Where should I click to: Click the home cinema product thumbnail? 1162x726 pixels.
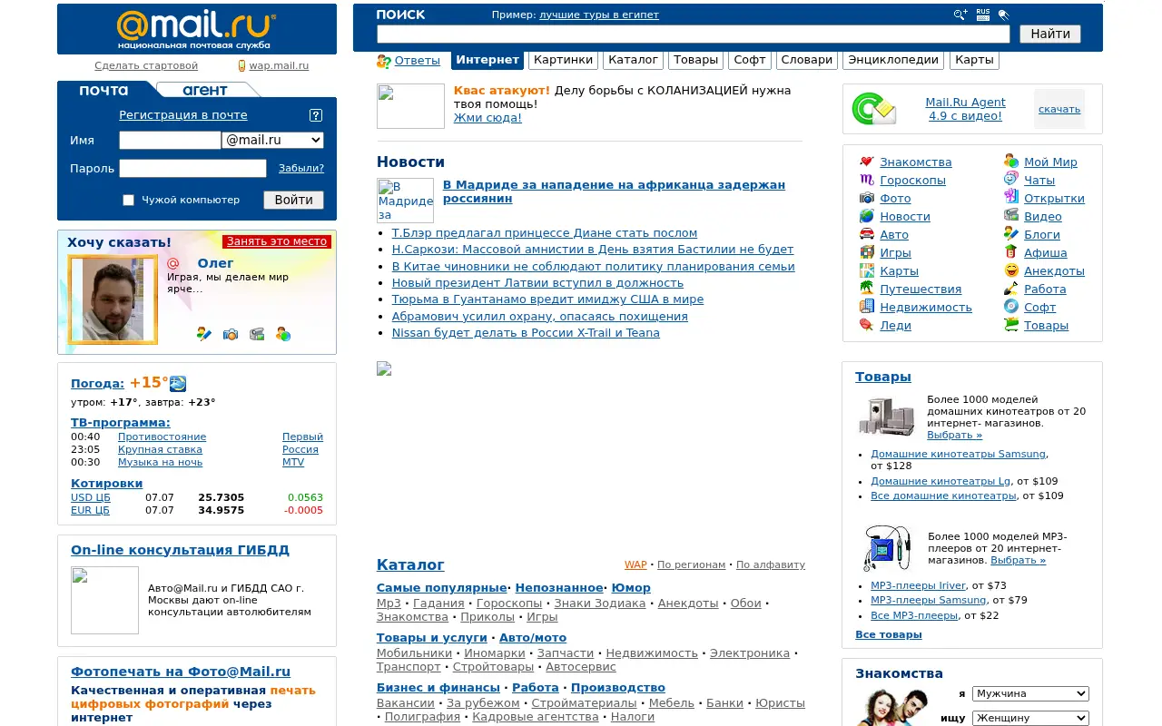pos(888,417)
